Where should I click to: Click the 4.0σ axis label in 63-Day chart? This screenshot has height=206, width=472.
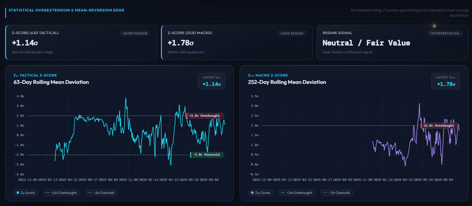click(20, 96)
